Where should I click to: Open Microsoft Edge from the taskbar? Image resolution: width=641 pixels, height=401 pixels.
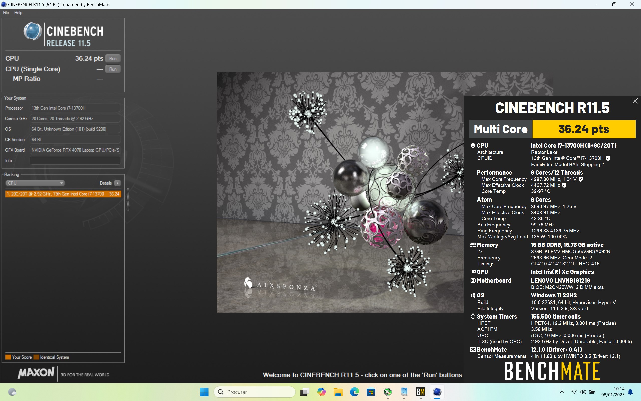[354, 392]
